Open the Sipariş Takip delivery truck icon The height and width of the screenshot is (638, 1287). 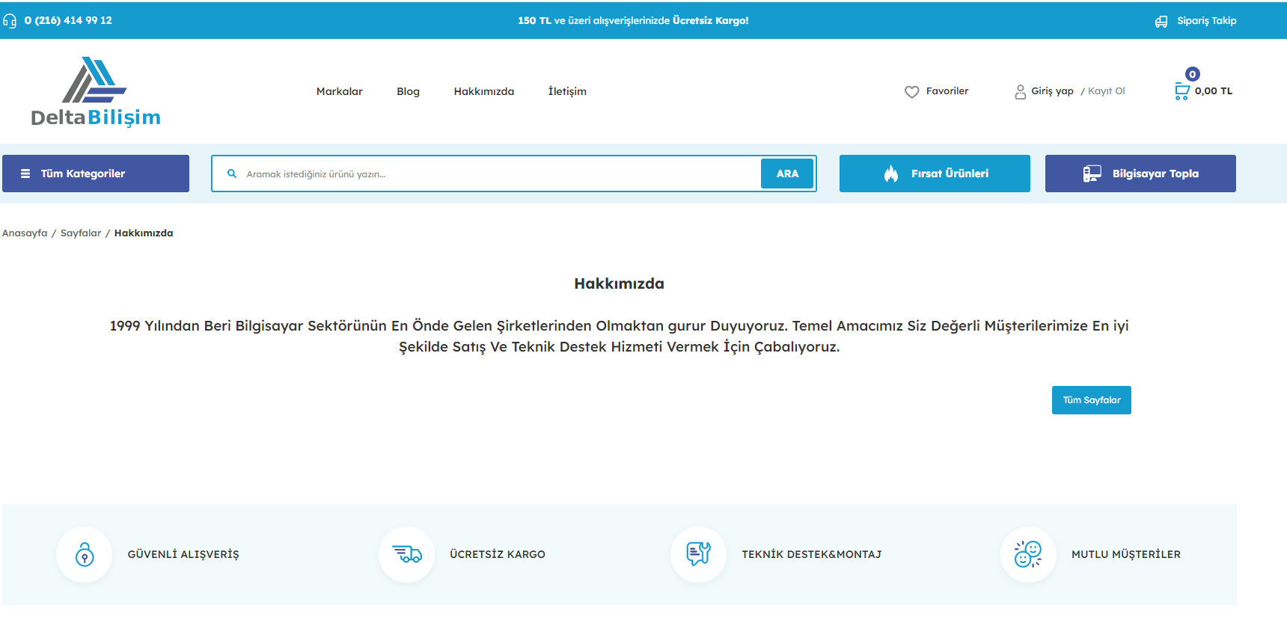click(x=1161, y=22)
